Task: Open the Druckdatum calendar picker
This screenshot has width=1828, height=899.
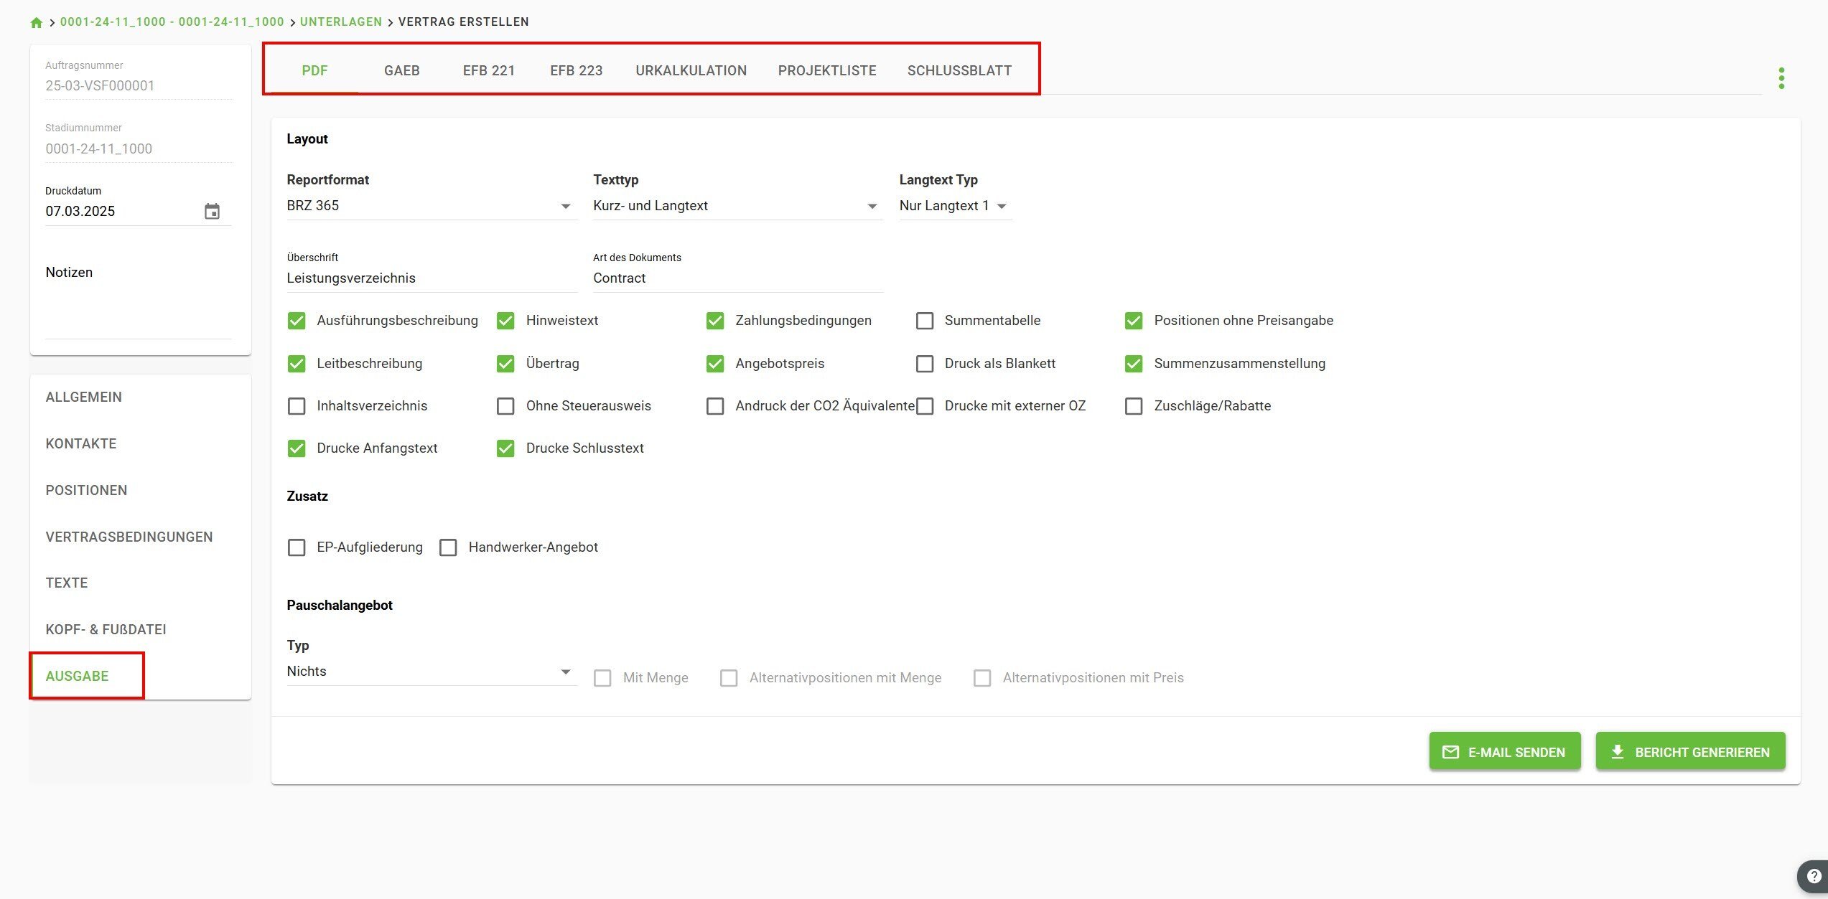Action: 212,211
